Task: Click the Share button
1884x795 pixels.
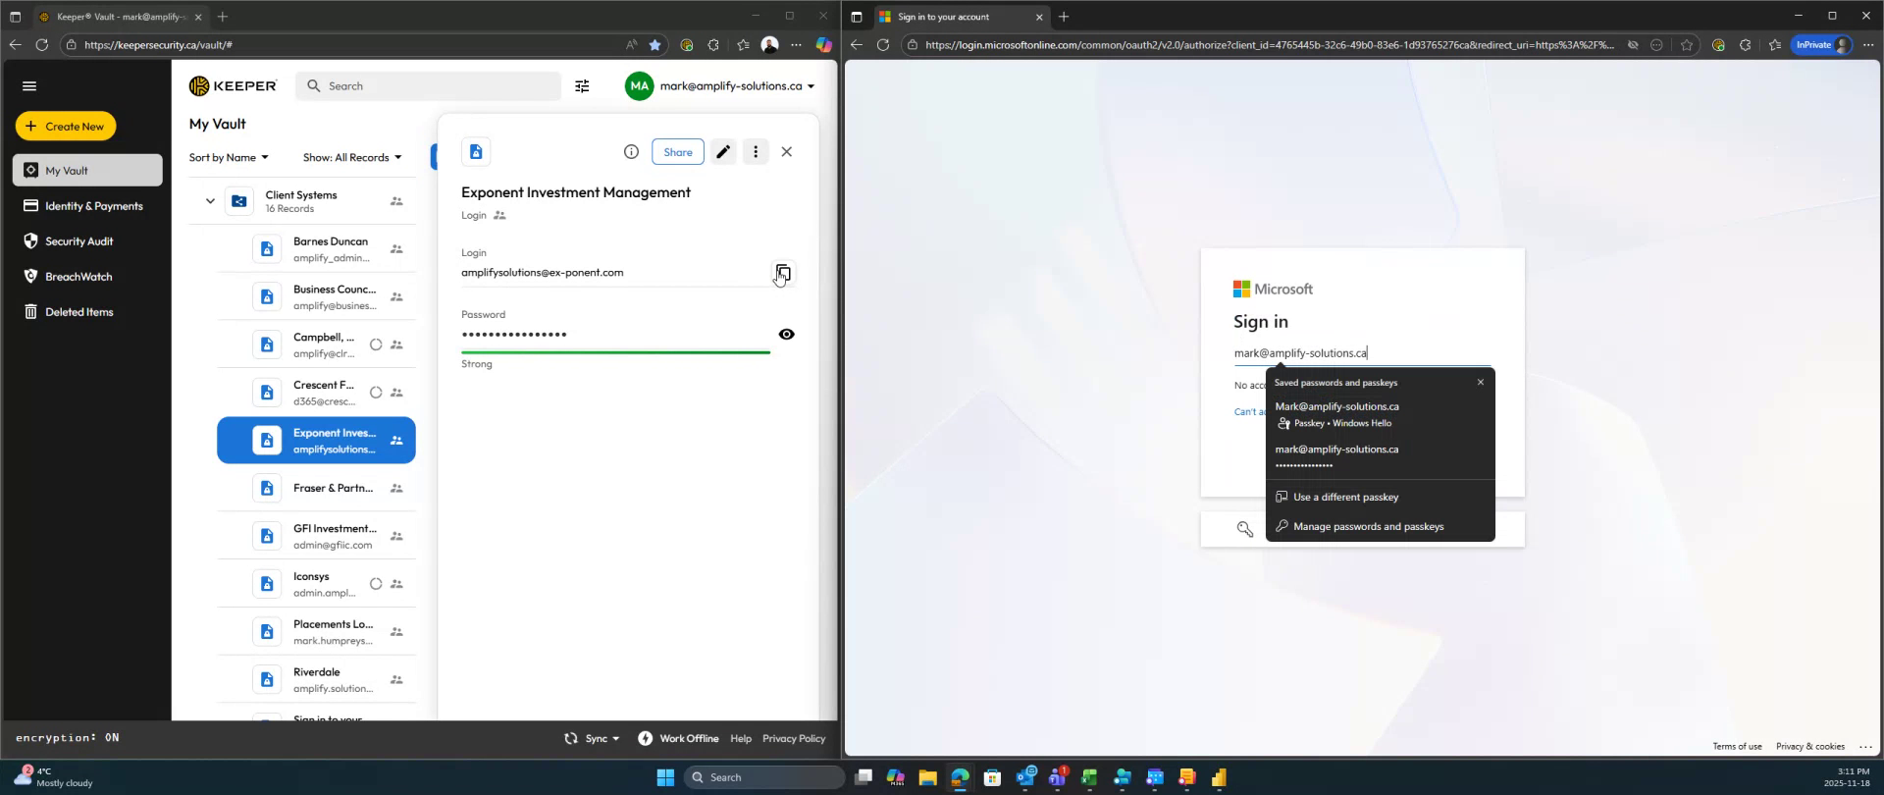Action: pos(677,151)
